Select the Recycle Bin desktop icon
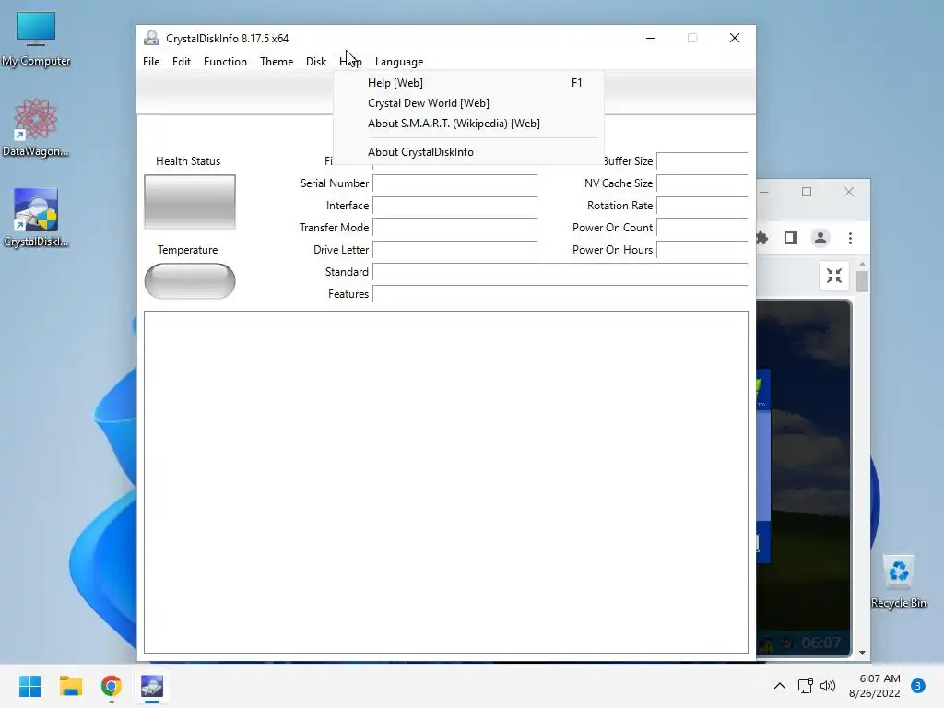This screenshot has width=944, height=708. (898, 582)
